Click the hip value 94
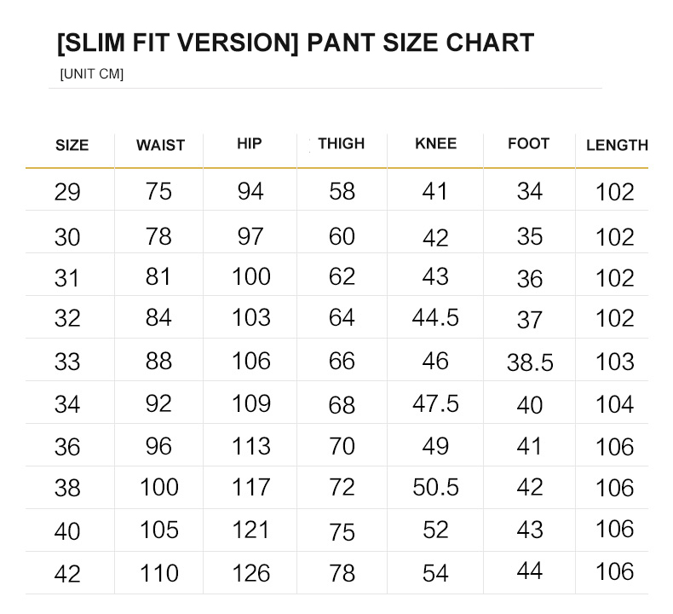Viewport: 673px width, 614px height. coord(250,192)
